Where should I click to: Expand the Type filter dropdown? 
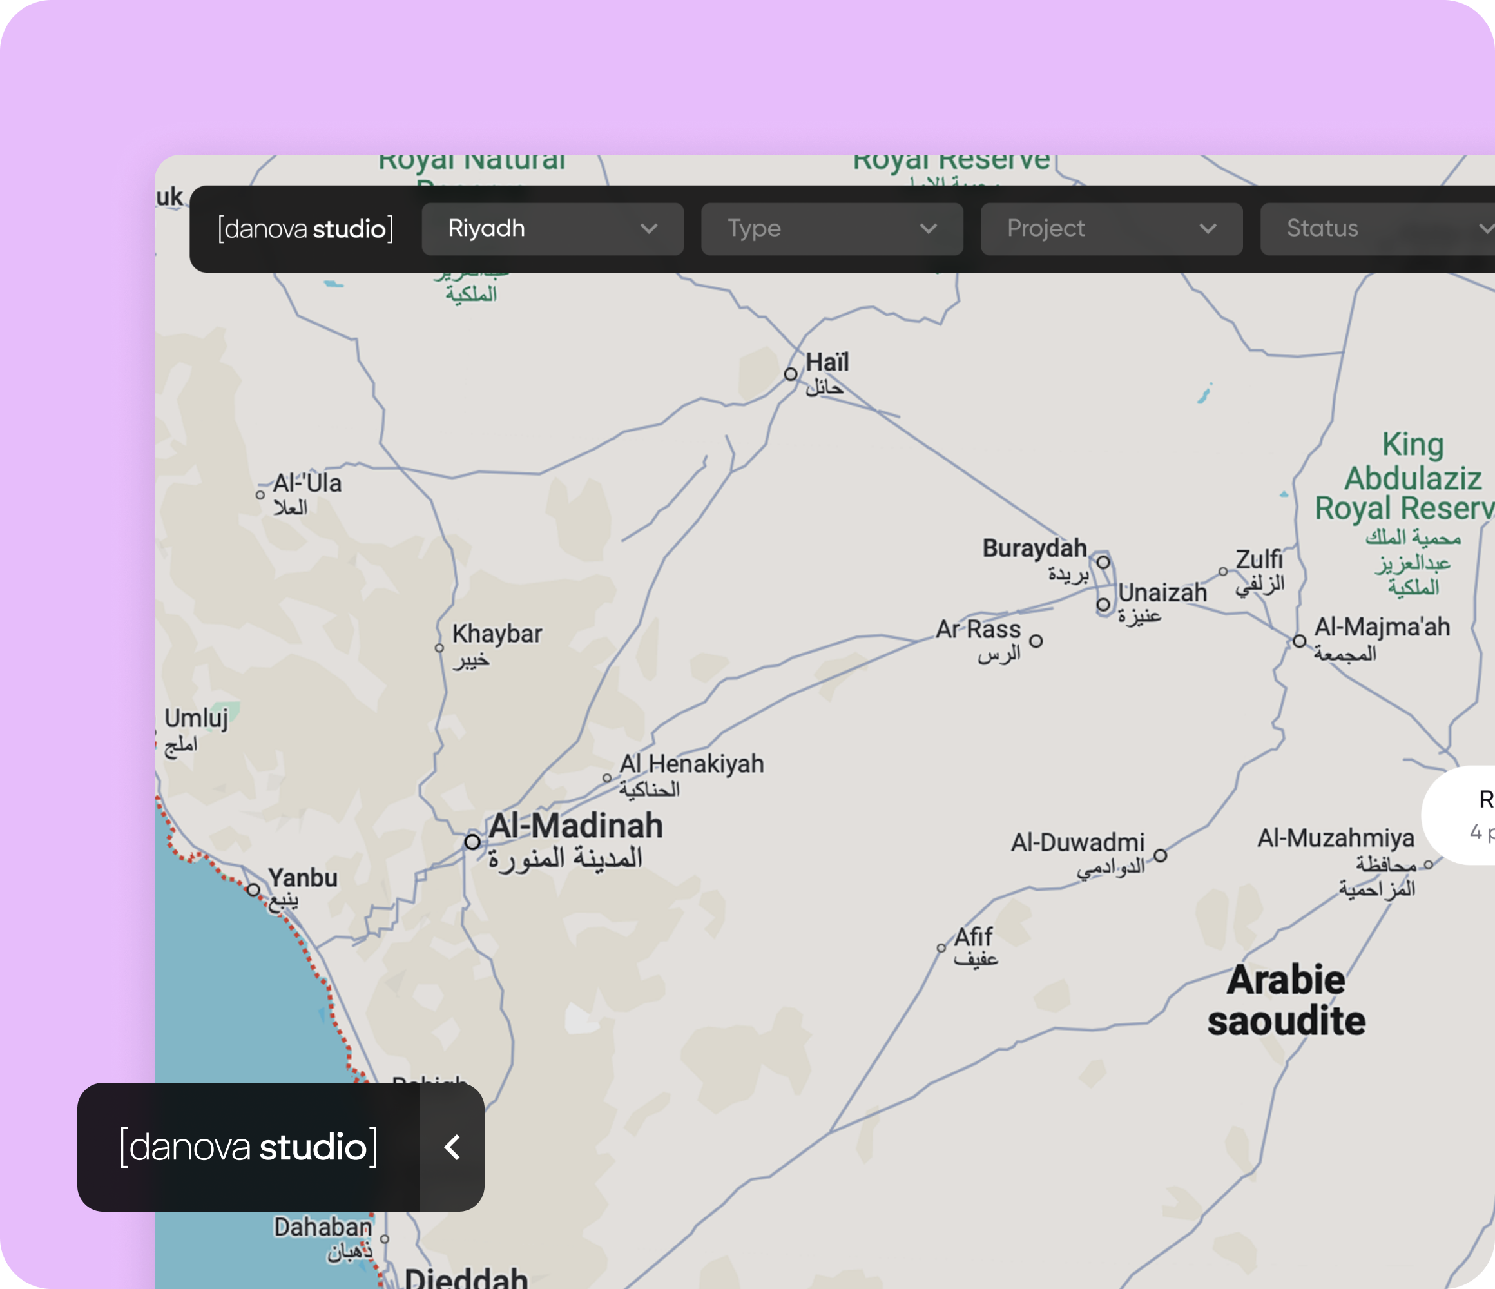tap(831, 229)
